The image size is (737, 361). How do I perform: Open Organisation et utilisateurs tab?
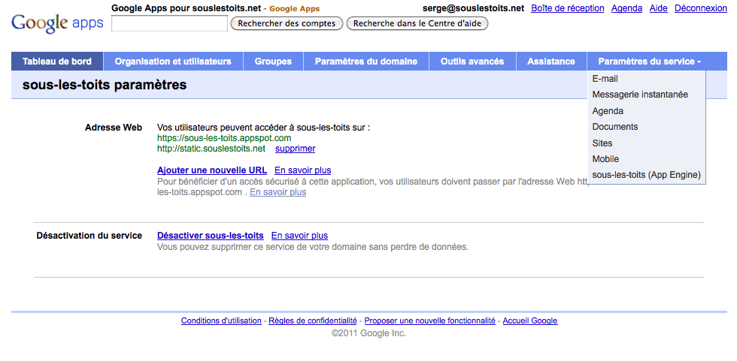173,62
